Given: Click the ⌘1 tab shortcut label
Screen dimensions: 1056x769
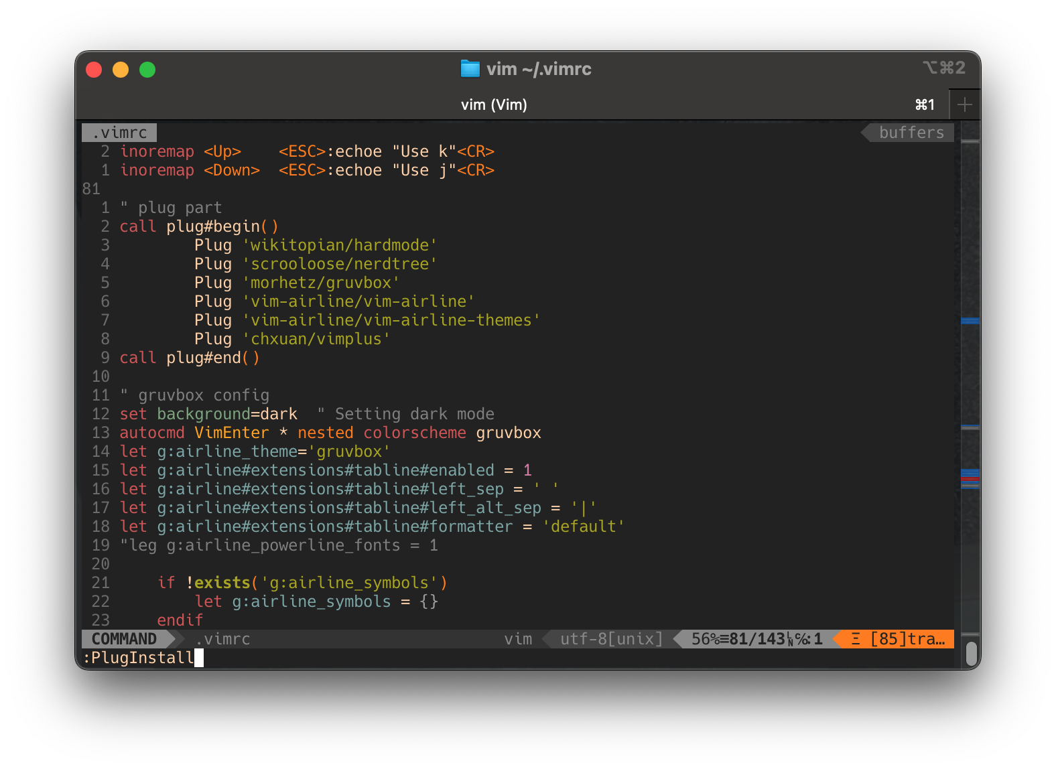Looking at the screenshot, I should 925,104.
